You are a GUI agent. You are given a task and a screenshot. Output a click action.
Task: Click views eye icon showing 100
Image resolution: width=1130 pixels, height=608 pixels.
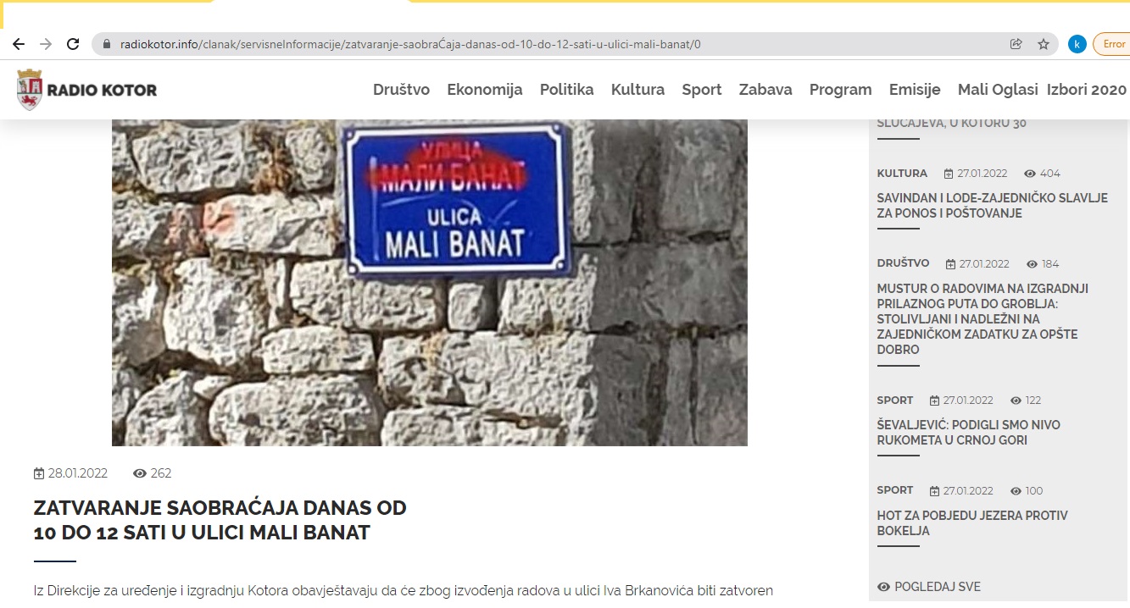(x=1016, y=491)
